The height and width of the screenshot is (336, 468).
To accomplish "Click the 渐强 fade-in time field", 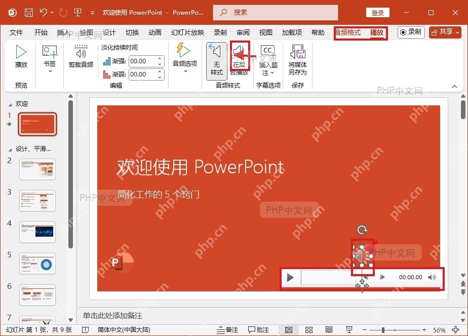I will click(143, 61).
